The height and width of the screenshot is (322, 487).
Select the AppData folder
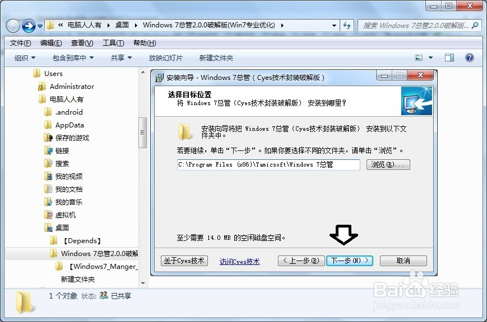[x=69, y=125]
